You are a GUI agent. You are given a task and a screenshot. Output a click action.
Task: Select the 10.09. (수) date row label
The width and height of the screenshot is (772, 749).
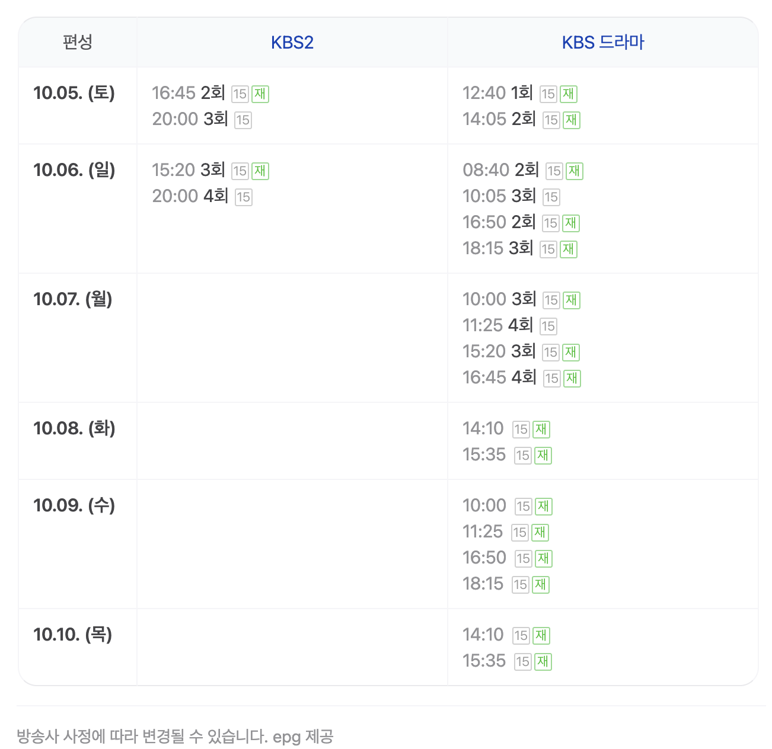click(x=74, y=505)
